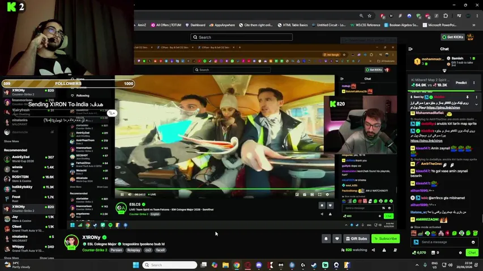
Task: Open emote picker in message box
Action: point(473,242)
